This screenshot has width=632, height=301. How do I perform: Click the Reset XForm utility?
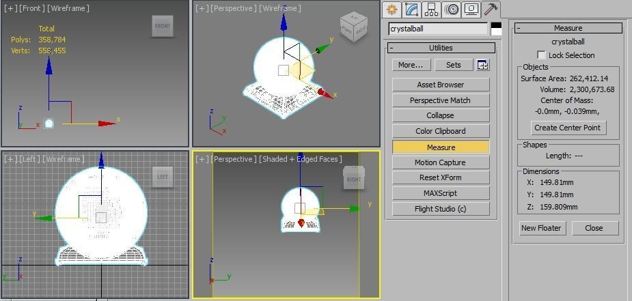441,177
